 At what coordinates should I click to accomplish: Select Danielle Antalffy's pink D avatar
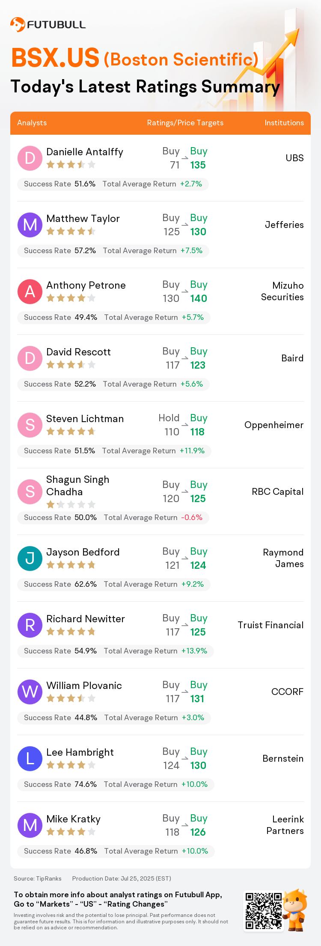pyautogui.click(x=30, y=158)
